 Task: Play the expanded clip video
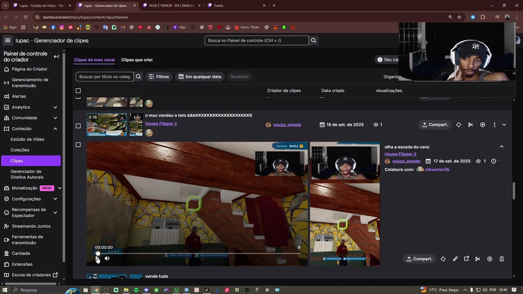pyautogui.click(x=97, y=258)
